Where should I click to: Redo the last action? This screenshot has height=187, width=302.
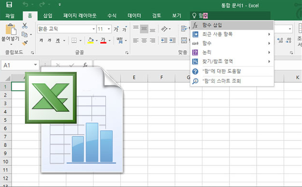coord(42,4)
